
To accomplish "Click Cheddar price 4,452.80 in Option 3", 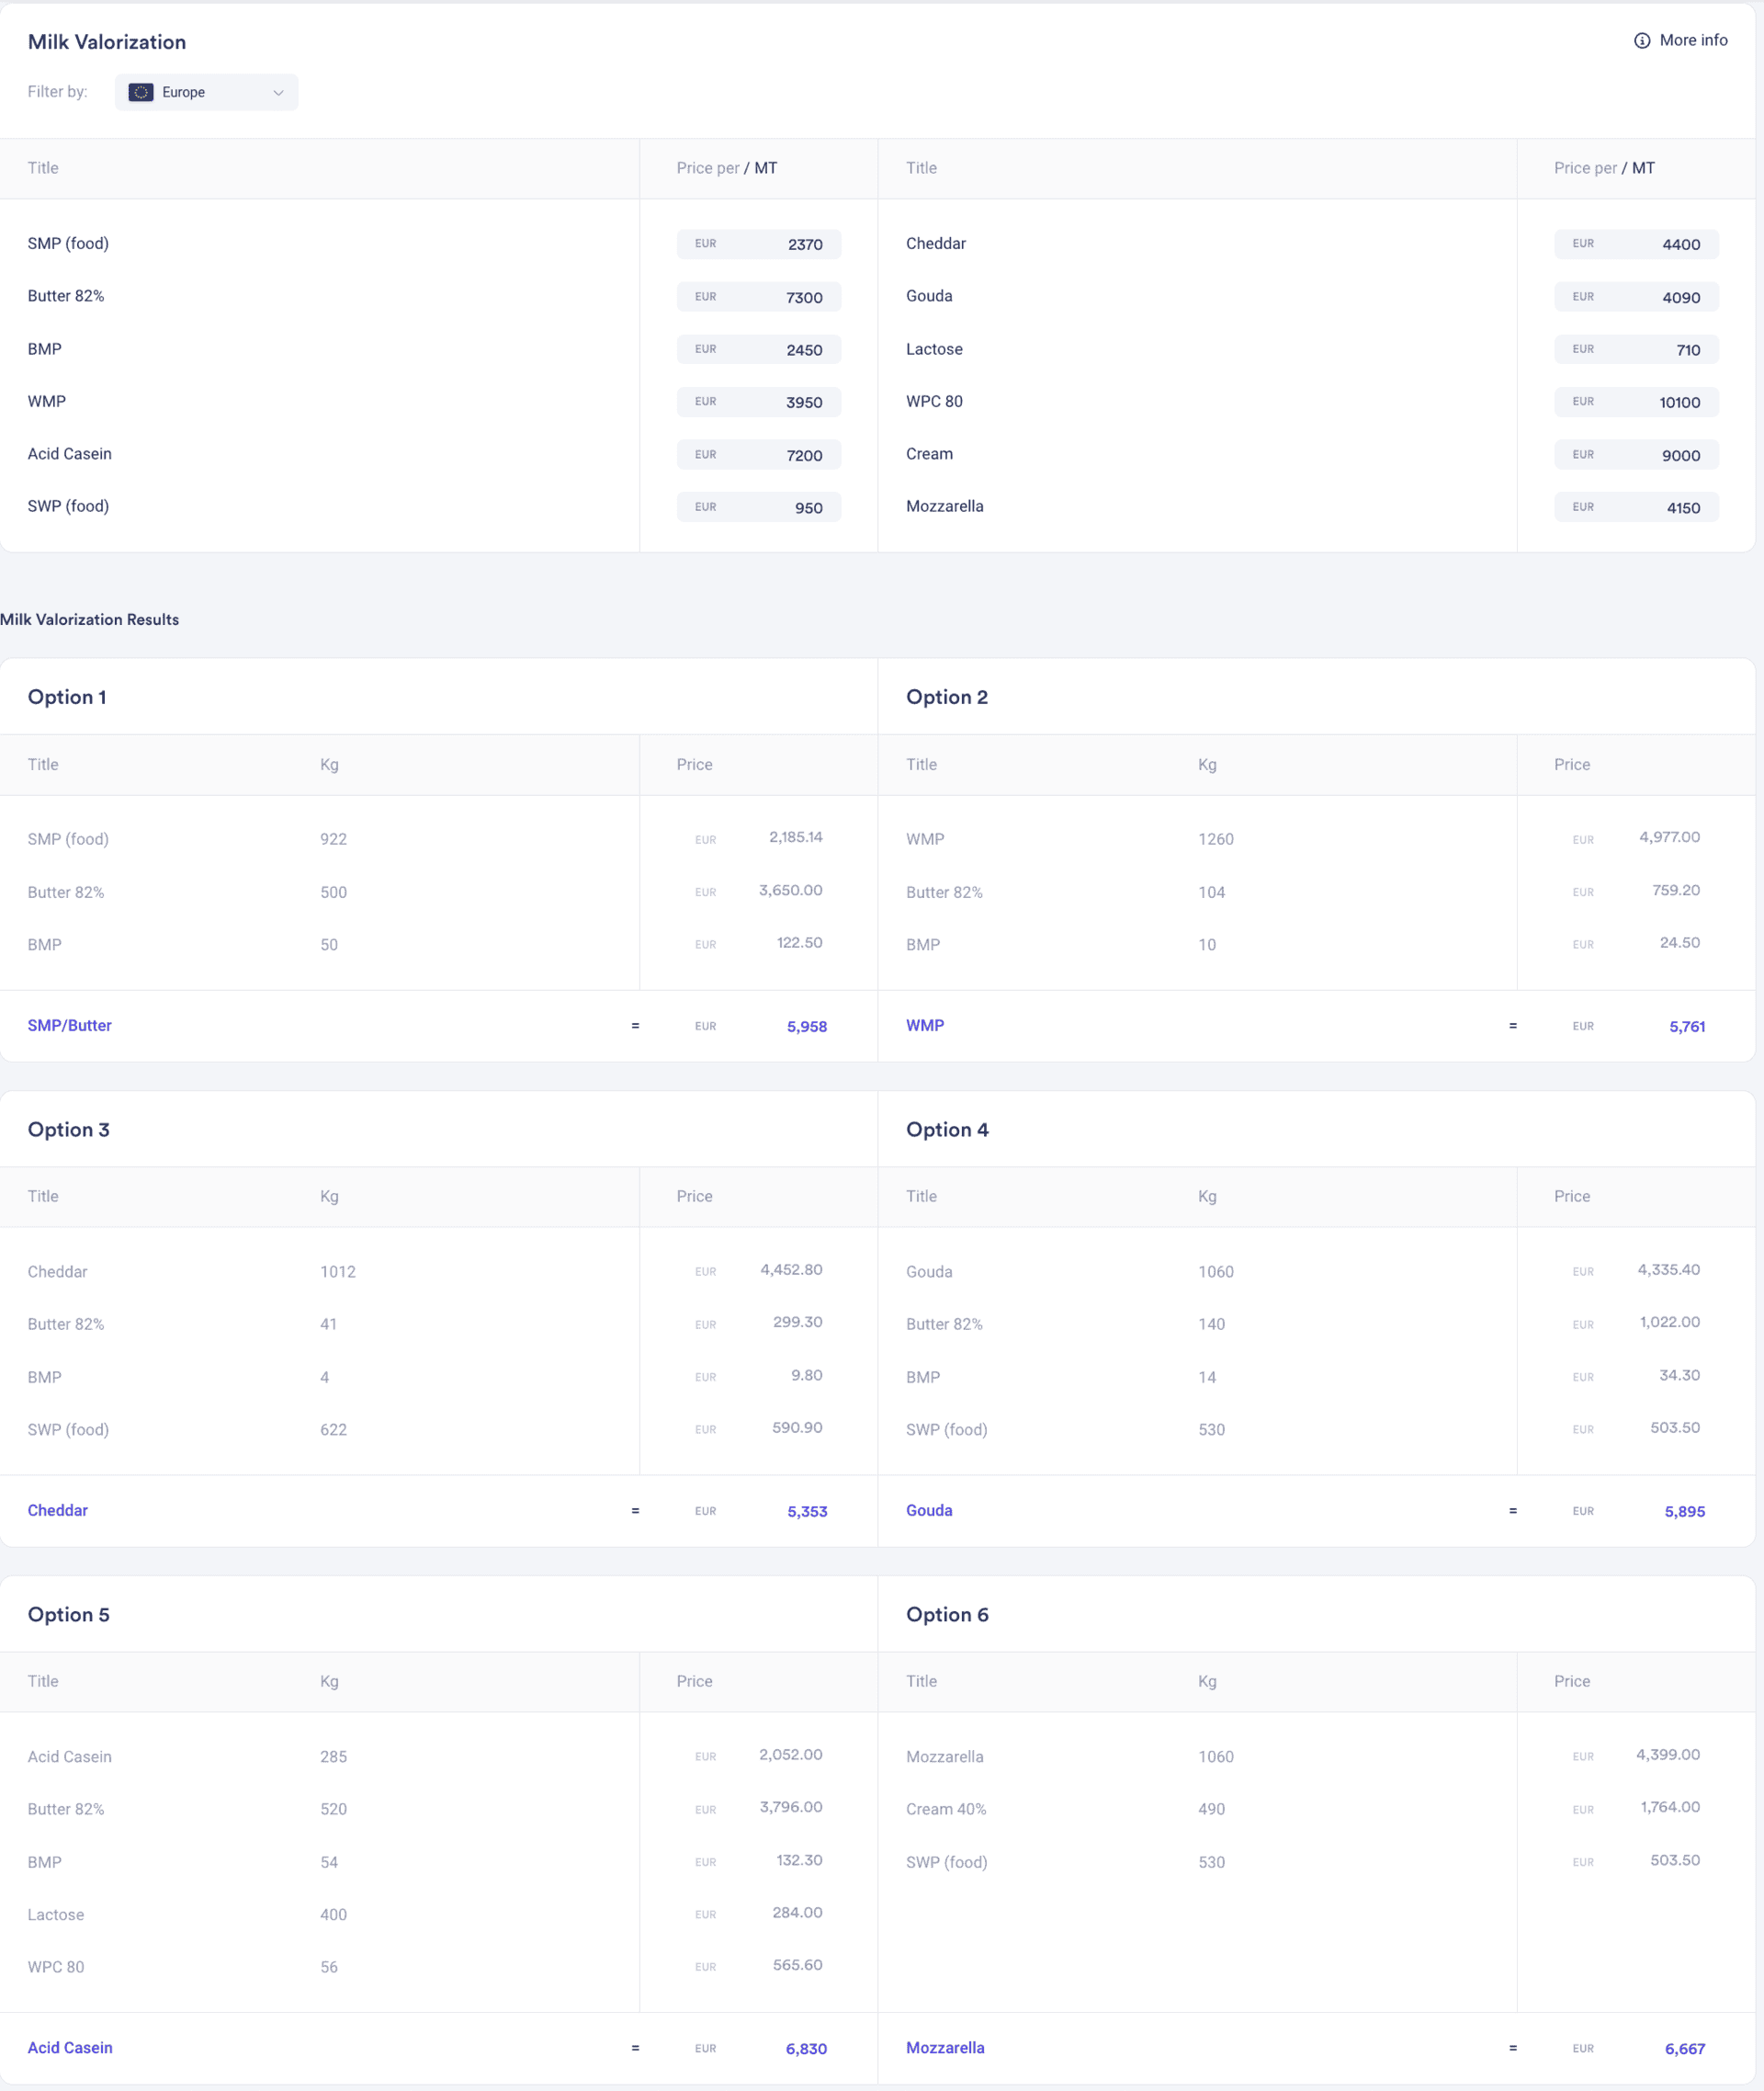I will [x=791, y=1269].
